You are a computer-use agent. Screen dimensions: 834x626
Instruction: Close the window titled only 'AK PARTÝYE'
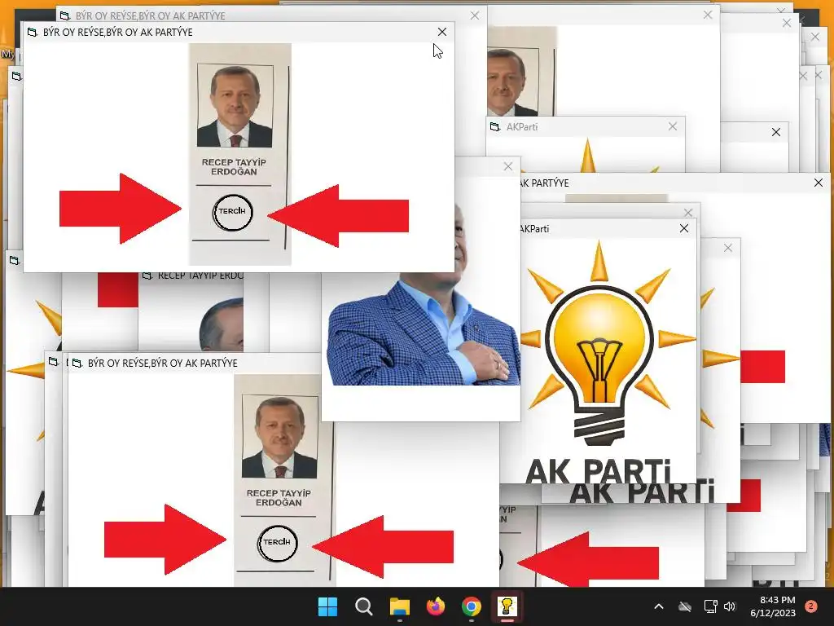[x=819, y=183]
